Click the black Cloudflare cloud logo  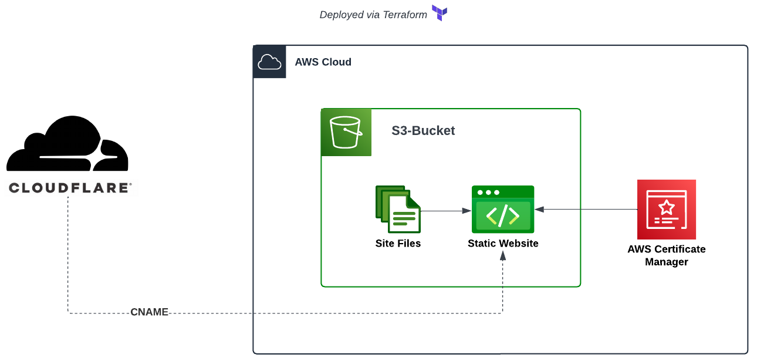point(67,145)
